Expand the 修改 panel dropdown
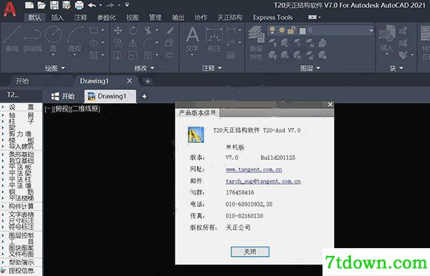Image resolution: width=430 pixels, height=276 pixels. 144,68
